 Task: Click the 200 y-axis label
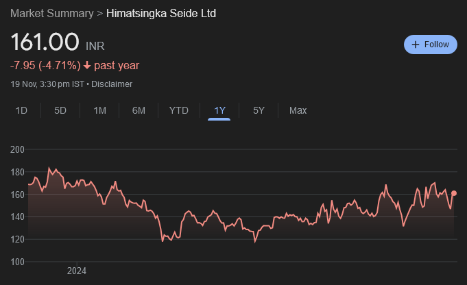coord(17,149)
